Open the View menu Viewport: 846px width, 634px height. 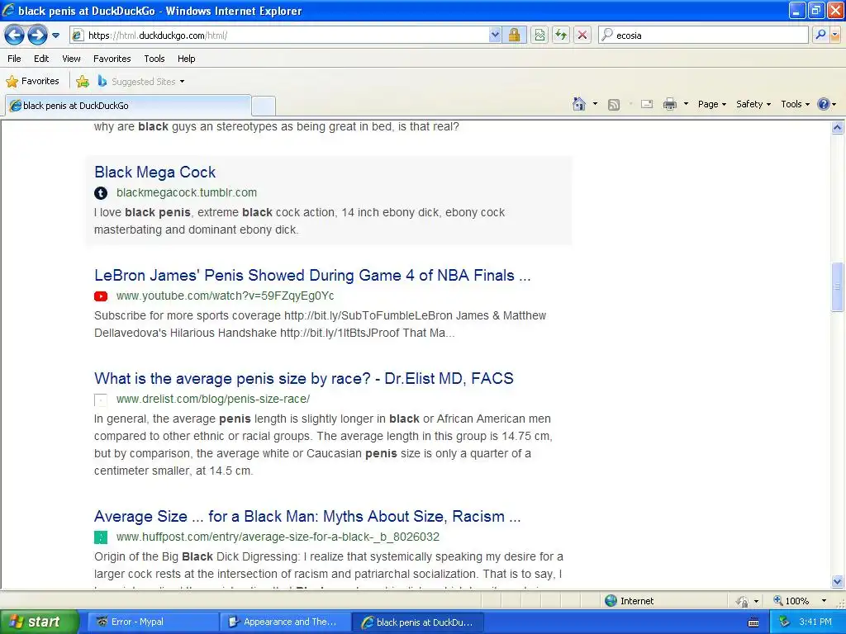(71, 59)
